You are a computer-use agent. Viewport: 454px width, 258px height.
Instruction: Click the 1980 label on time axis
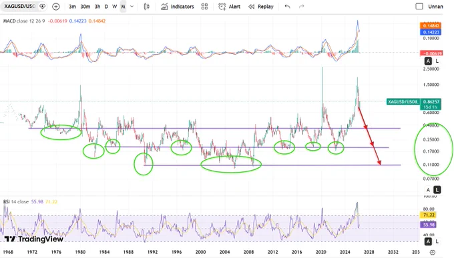(x=80, y=252)
